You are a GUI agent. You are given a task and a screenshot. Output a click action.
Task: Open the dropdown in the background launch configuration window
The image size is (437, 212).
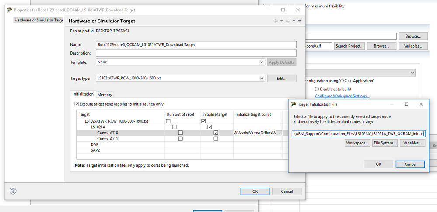[x=413, y=73]
